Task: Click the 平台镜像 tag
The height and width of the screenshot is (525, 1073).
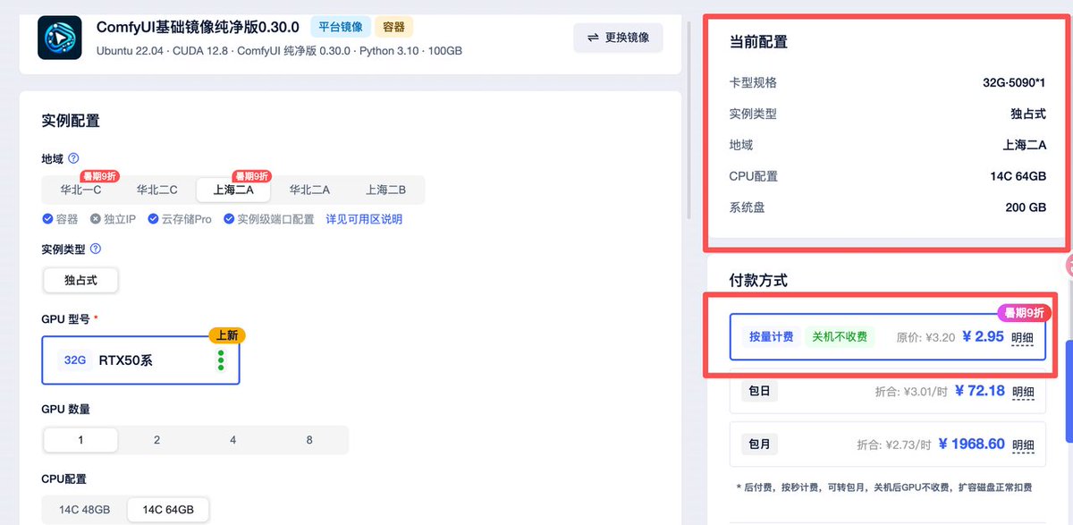Action: (340, 27)
